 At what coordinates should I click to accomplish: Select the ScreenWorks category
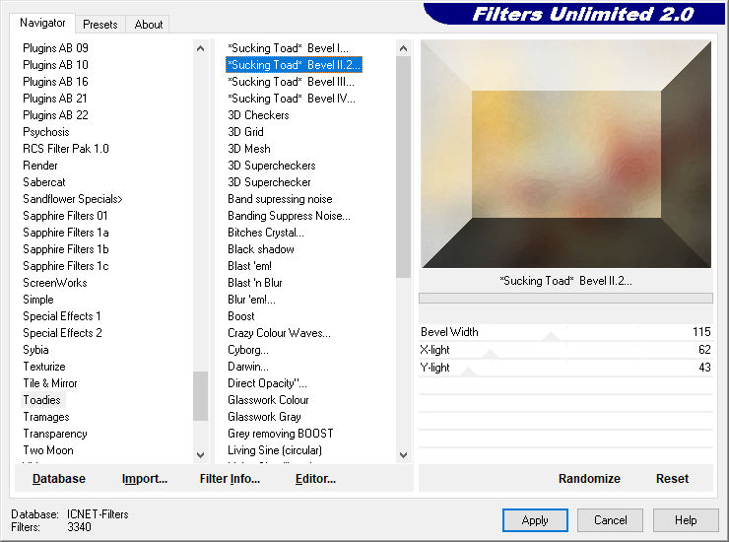pos(55,283)
